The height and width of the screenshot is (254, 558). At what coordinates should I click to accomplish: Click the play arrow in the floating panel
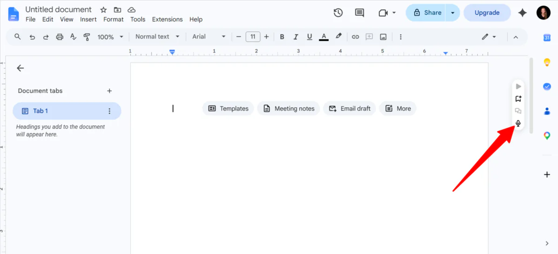point(518,86)
